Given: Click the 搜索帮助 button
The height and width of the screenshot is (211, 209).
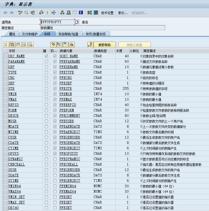Looking at the screenshot, I should (x=105, y=45).
